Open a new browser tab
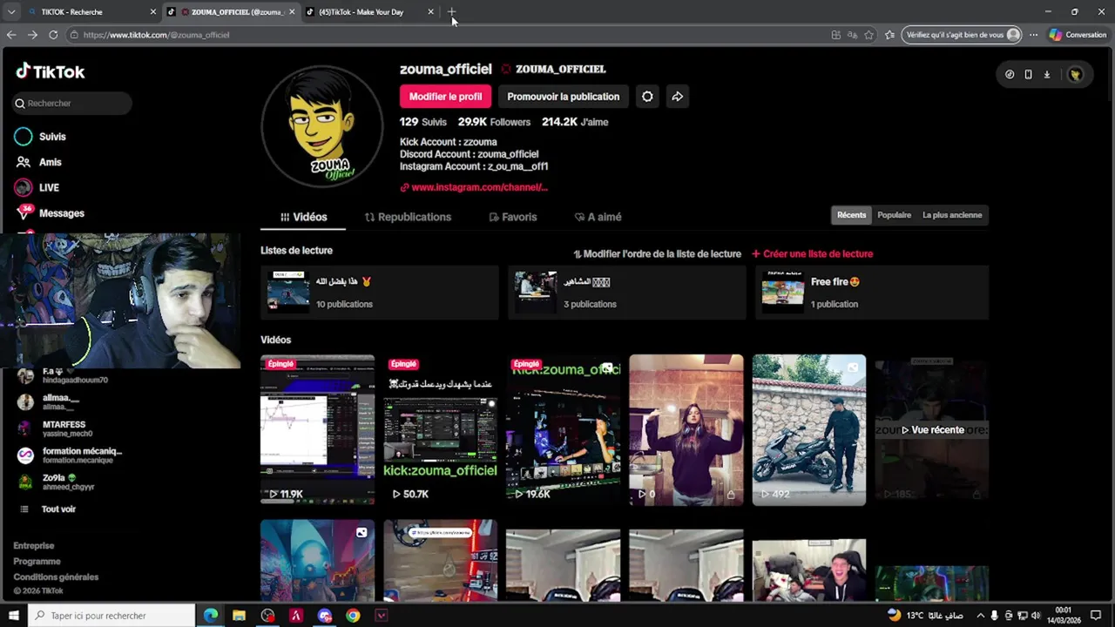 click(451, 11)
